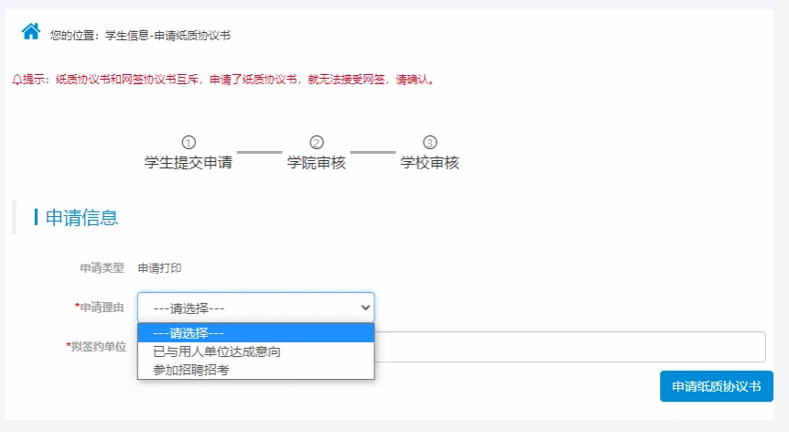Screen dimensions: 789x432
Task: Click the 学校审核 step label
Action: 430,163
